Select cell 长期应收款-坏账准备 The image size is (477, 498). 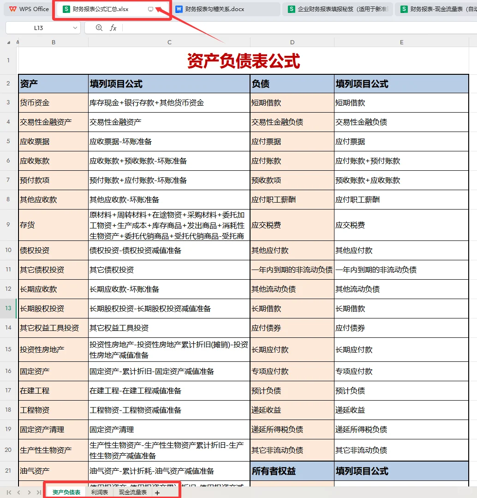169,289
